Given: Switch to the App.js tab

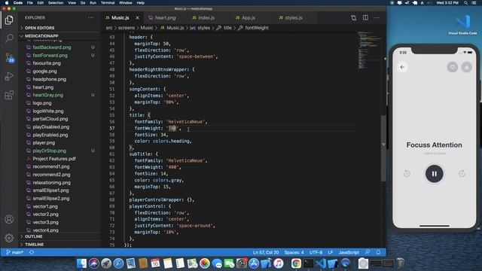Looking at the screenshot, I should click(x=248, y=18).
